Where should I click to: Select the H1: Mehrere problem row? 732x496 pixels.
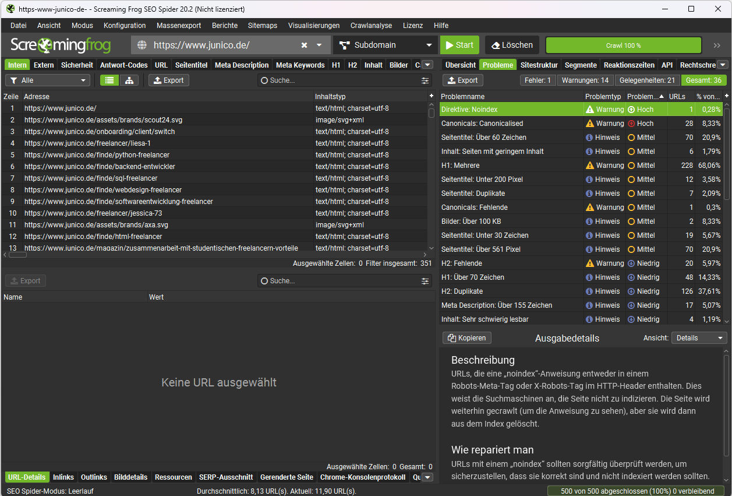(x=581, y=166)
